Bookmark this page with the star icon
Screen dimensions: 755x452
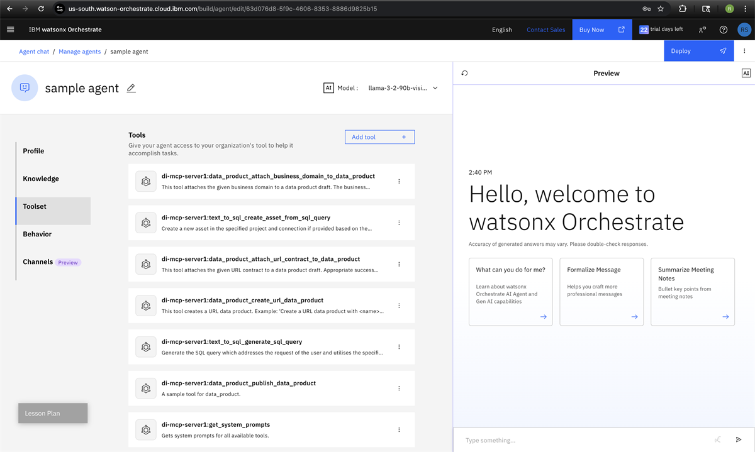click(661, 9)
